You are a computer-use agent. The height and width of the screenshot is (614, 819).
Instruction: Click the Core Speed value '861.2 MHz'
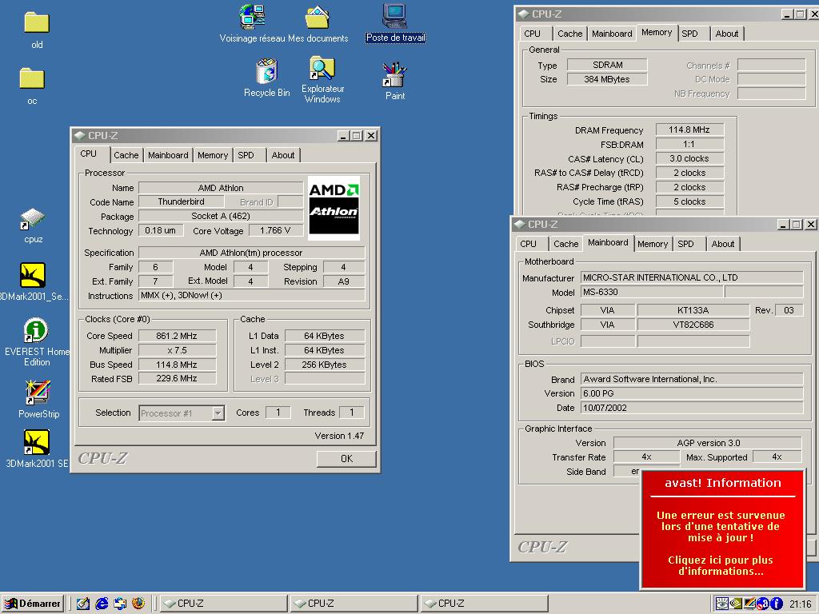point(177,336)
